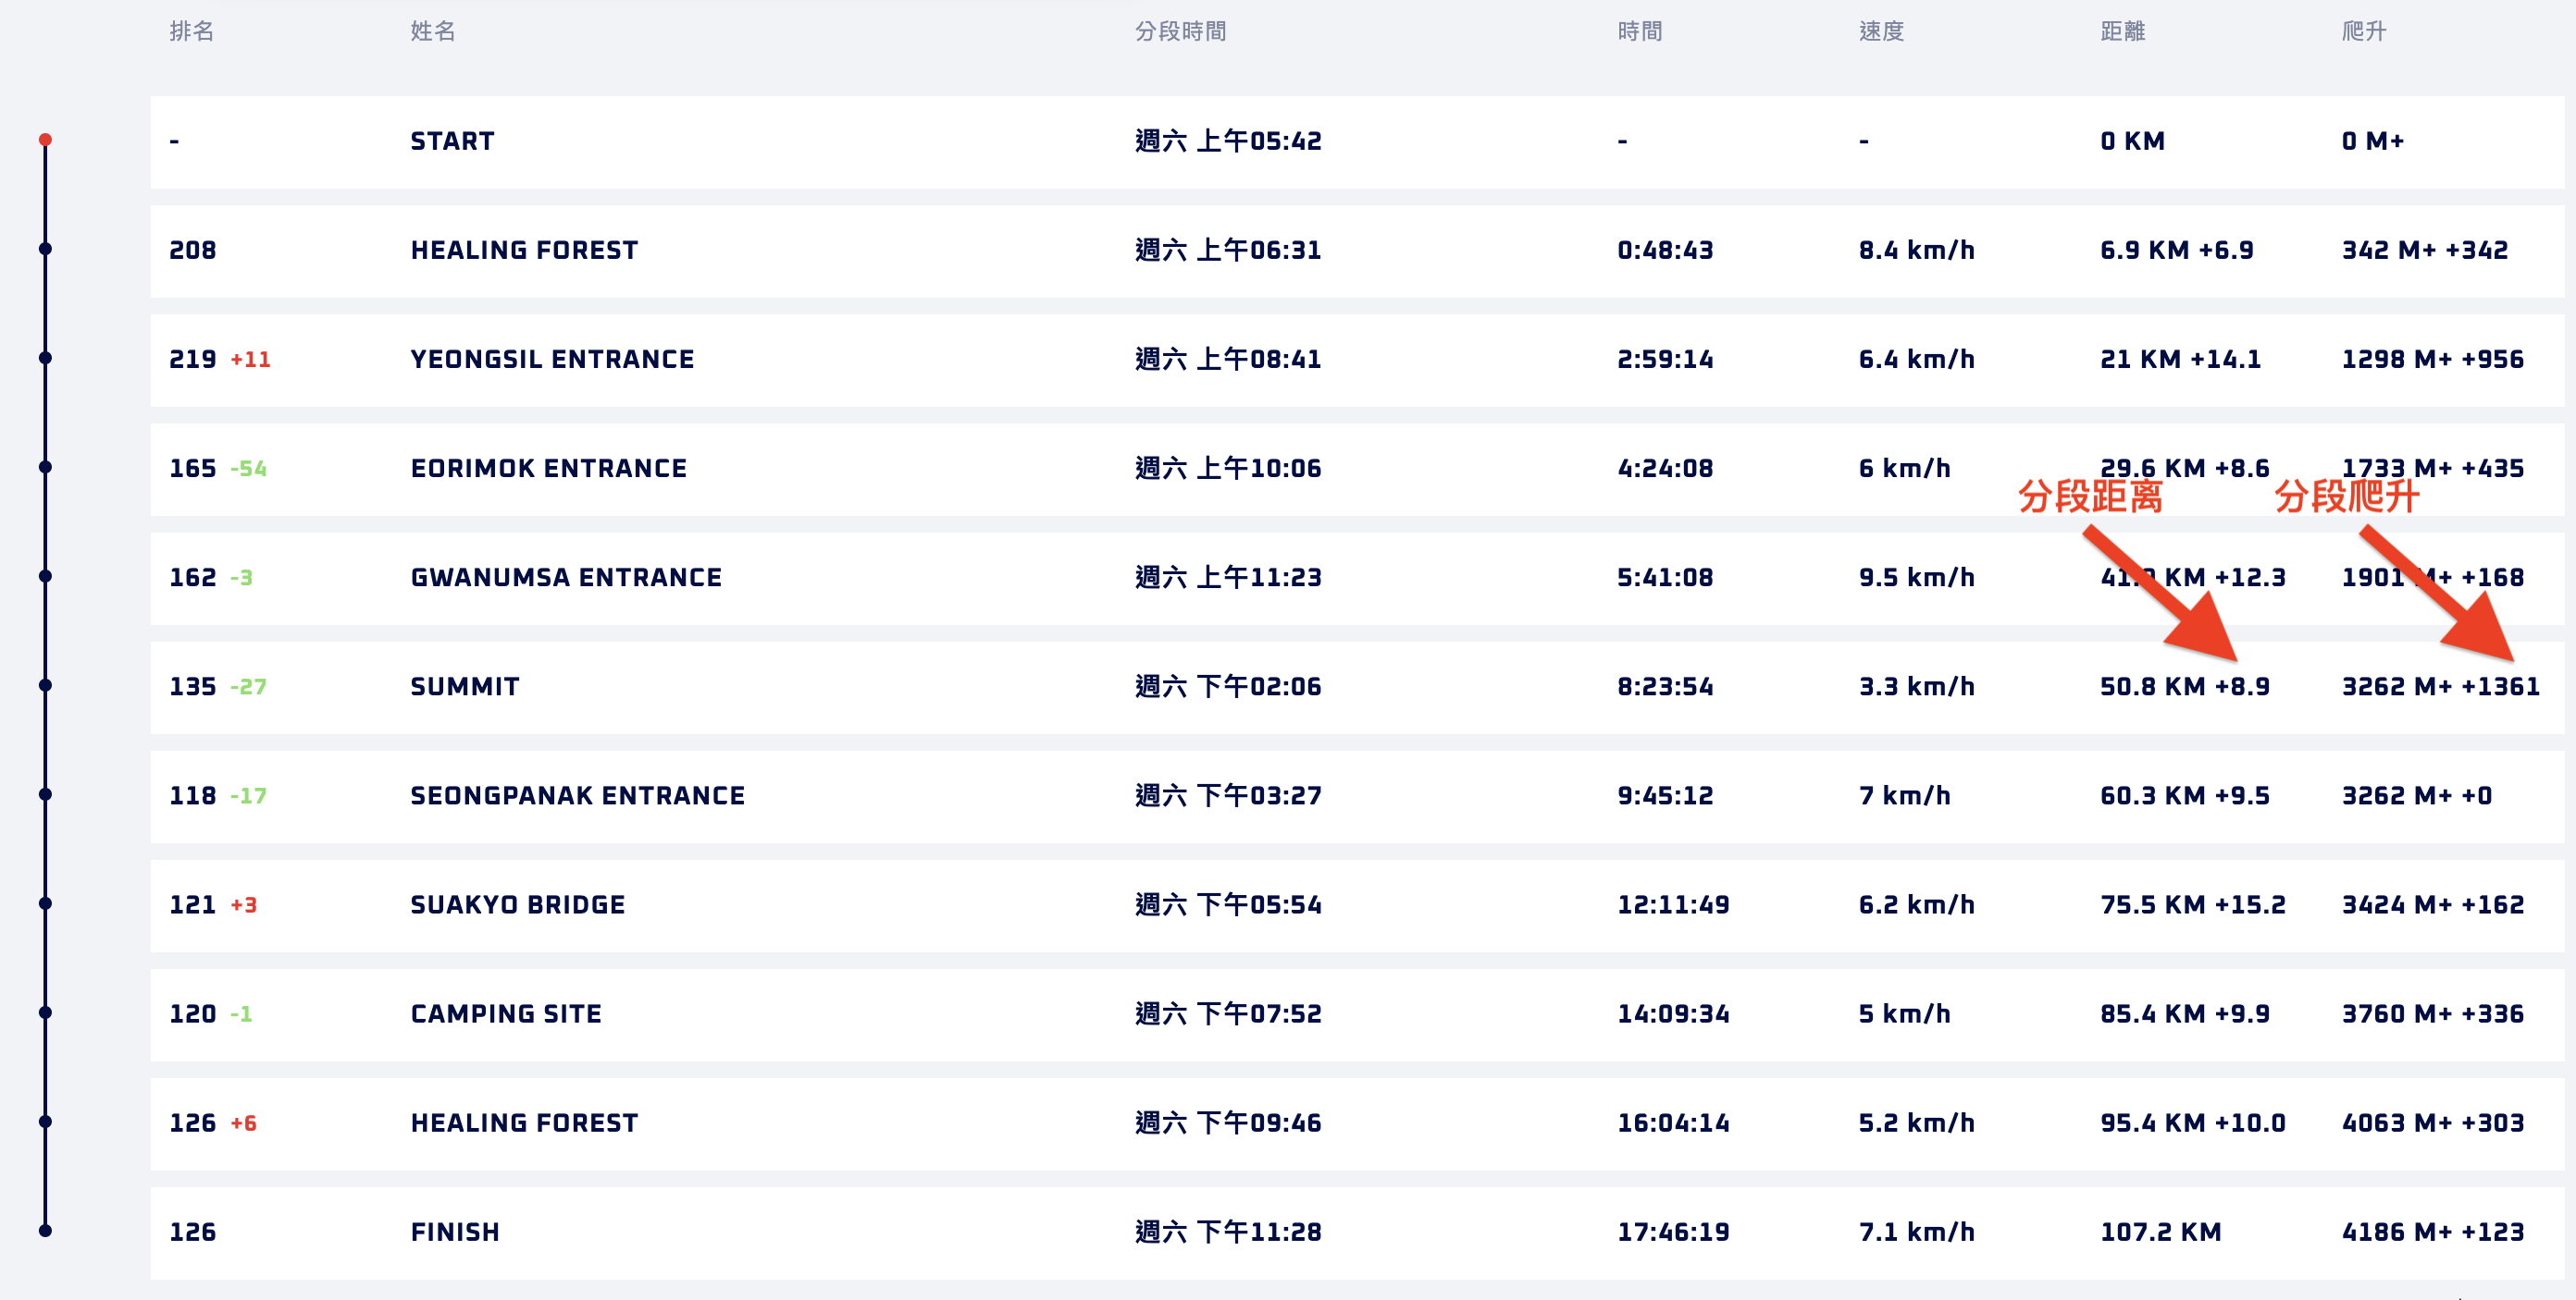
Task: Click the START row label
Action: 452,141
